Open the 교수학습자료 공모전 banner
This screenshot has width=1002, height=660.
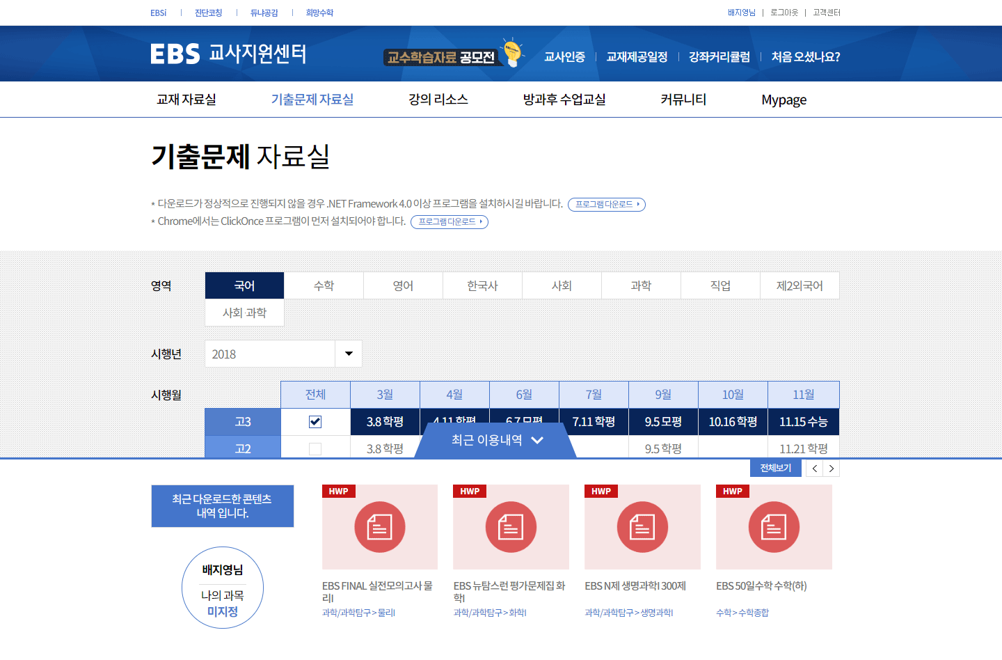click(x=453, y=54)
